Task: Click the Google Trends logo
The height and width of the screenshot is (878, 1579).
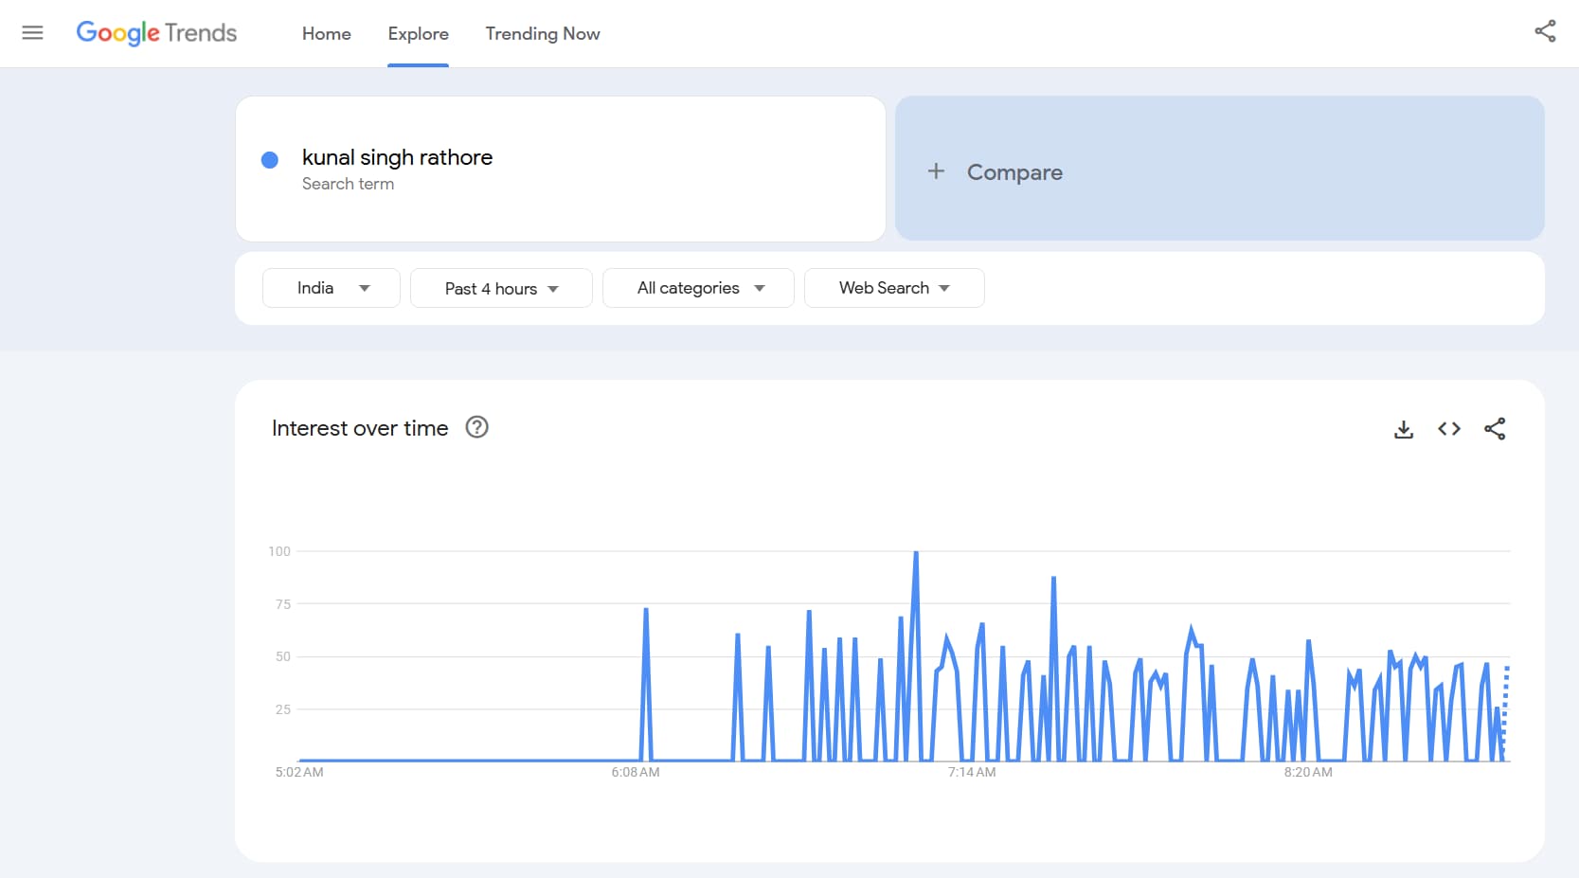Action: [x=156, y=33]
